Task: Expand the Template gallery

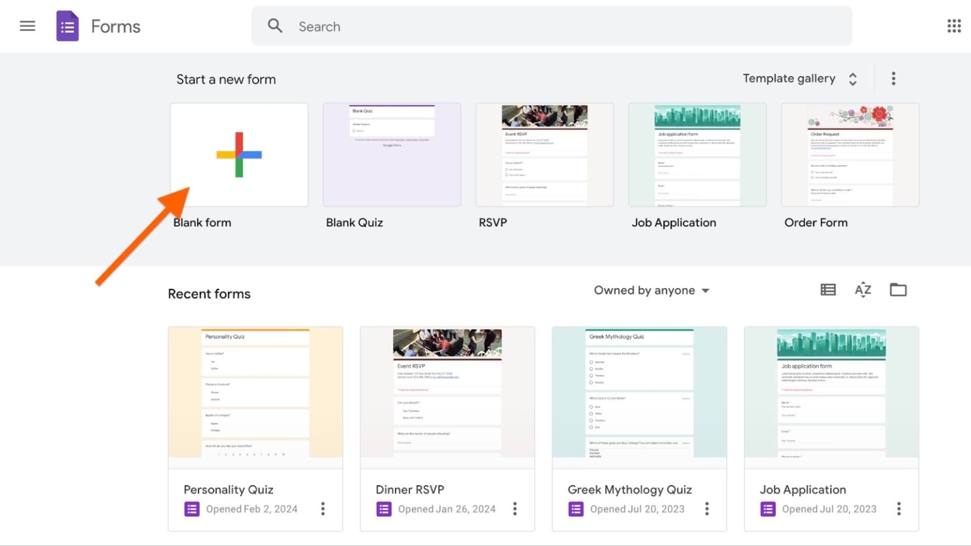Action: click(x=800, y=78)
